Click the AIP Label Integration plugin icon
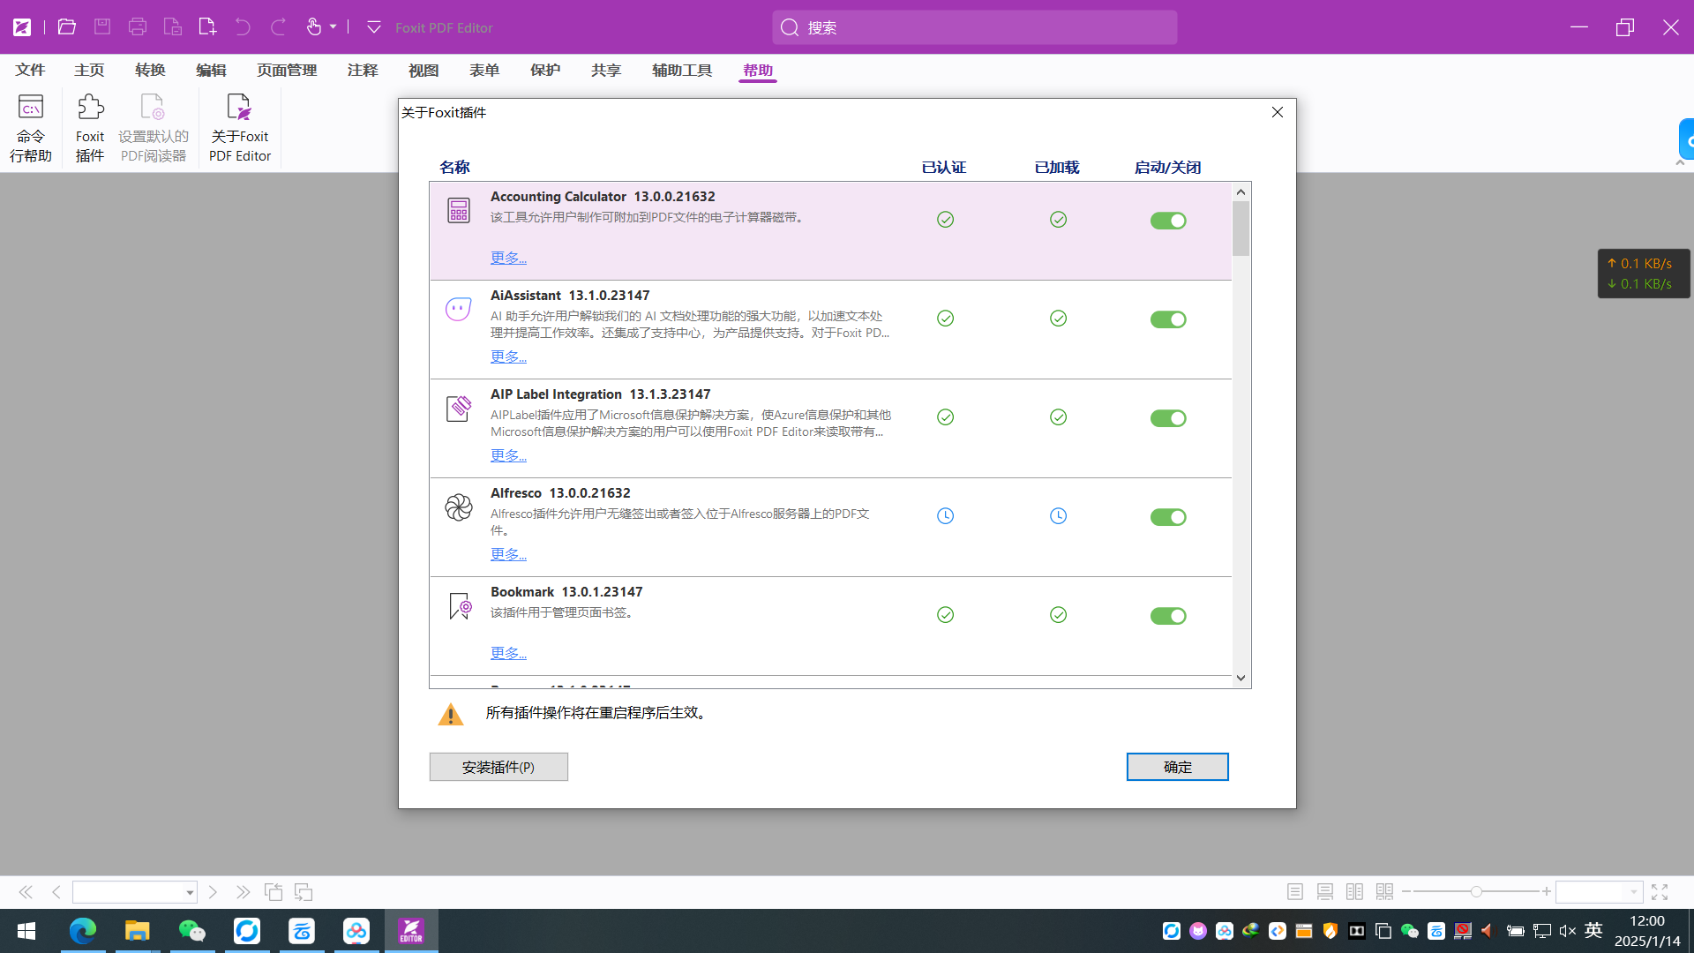Image resolution: width=1694 pixels, height=953 pixels. [459, 408]
